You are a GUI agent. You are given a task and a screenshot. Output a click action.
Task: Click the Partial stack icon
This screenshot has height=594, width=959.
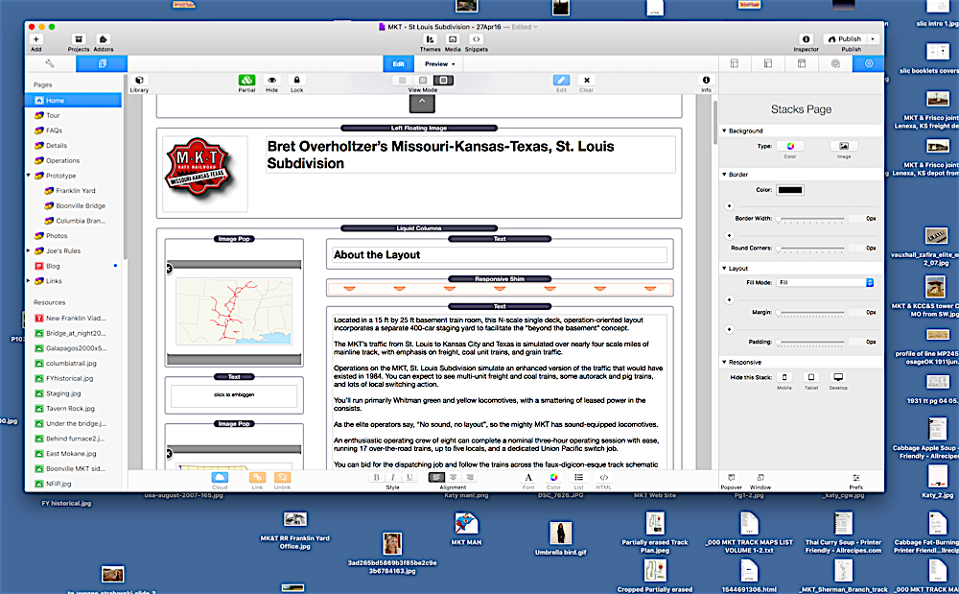246,81
